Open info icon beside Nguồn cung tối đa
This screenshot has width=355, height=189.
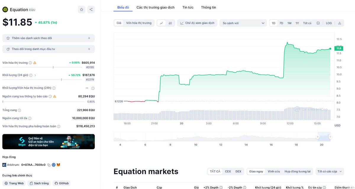tap(30, 118)
